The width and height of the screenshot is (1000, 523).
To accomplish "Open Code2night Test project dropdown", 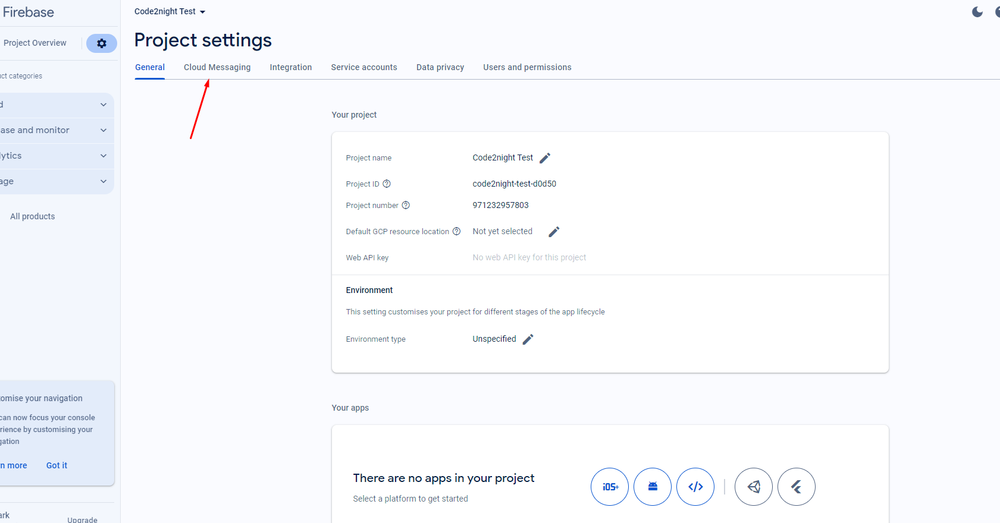I will coord(170,11).
